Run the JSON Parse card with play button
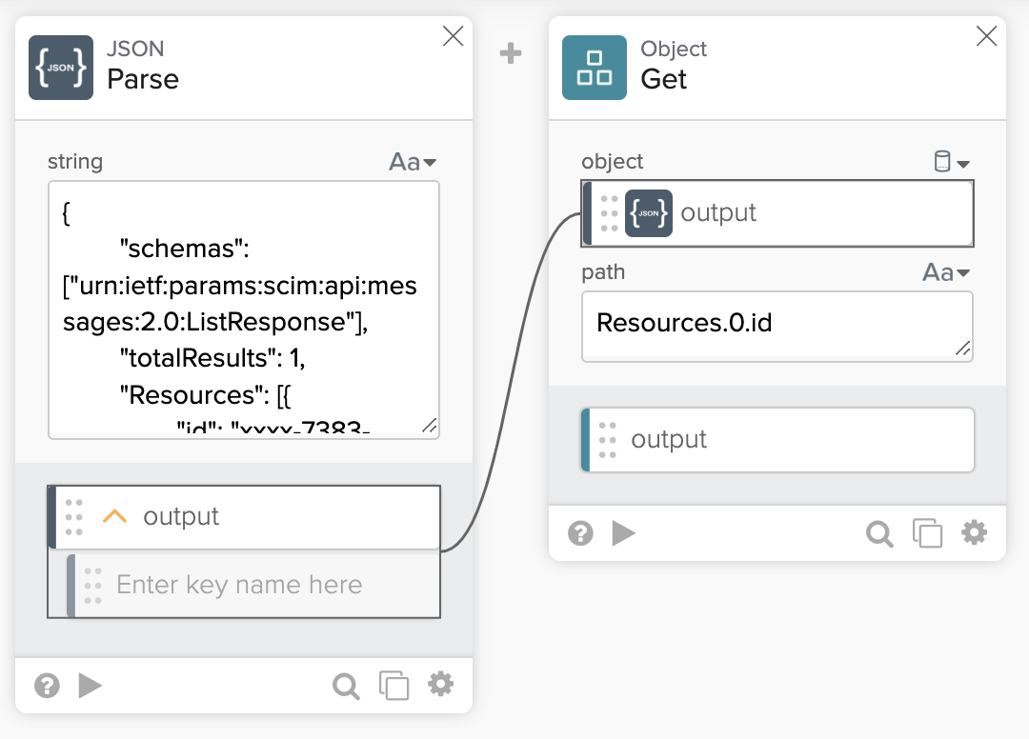Viewport: 1029px width, 739px height. tap(91, 686)
